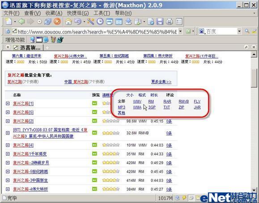The image size is (259, 203).
Task: Click the blue windows layout icon
Action: [x=109, y=21]
